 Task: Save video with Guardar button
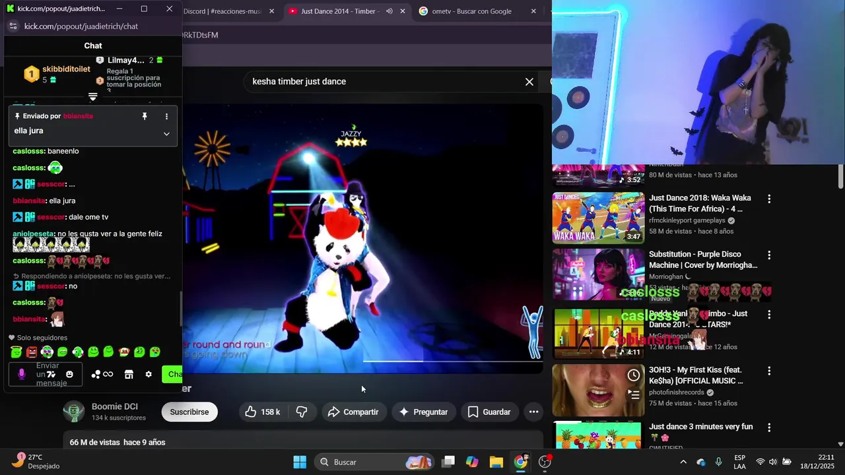pyautogui.click(x=489, y=412)
